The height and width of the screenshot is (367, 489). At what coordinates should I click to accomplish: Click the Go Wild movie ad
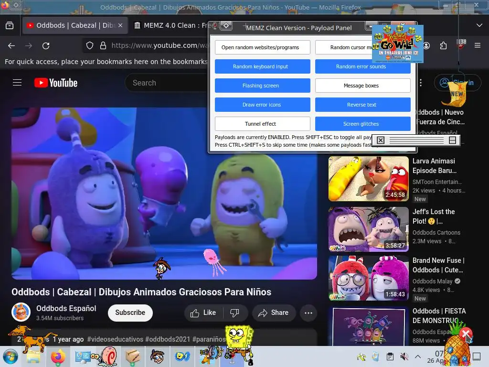tap(398, 43)
